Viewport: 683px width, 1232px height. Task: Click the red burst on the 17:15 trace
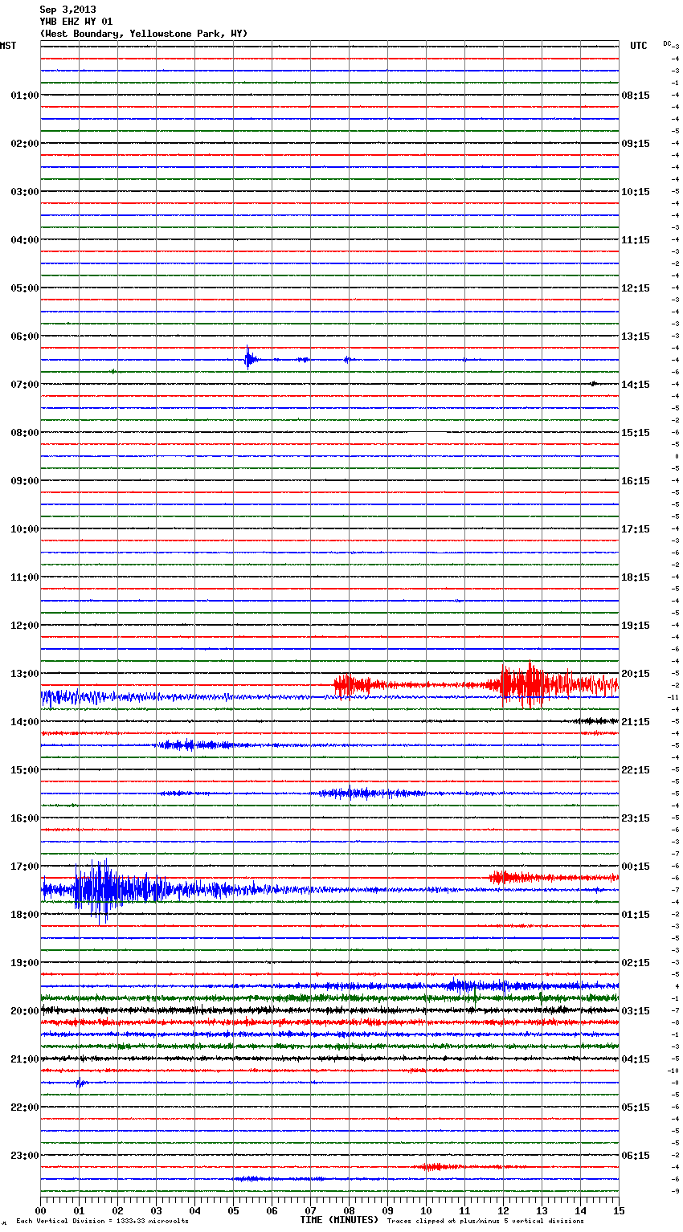[x=514, y=878]
